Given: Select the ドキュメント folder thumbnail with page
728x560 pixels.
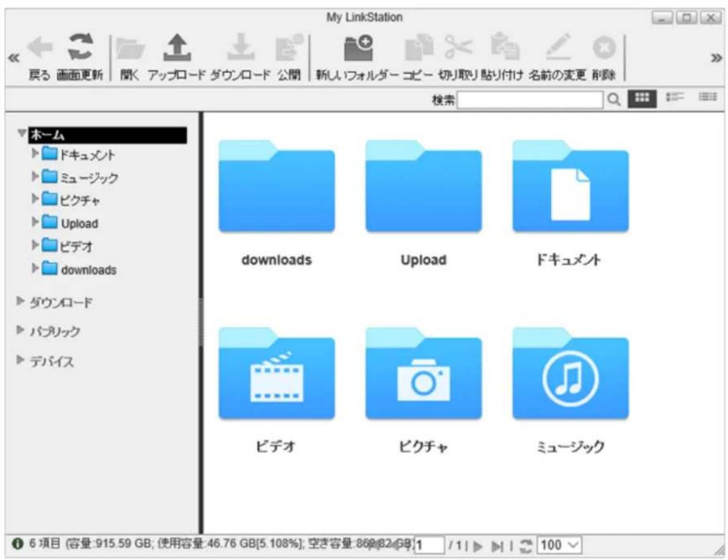Looking at the screenshot, I should tap(571, 185).
